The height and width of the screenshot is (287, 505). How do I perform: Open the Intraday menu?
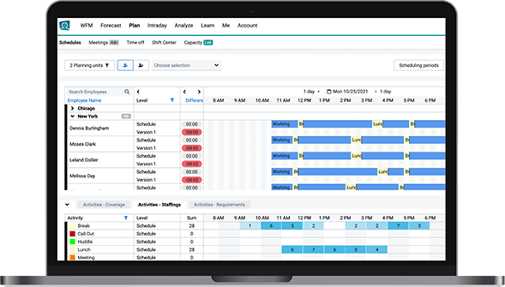(x=157, y=26)
